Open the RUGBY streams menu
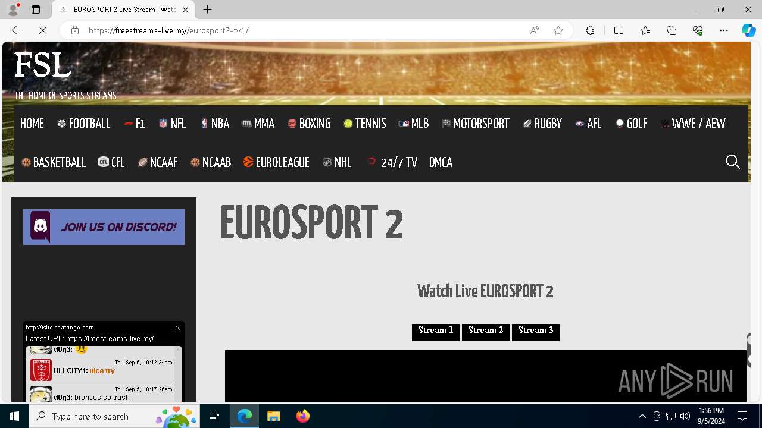 click(542, 124)
